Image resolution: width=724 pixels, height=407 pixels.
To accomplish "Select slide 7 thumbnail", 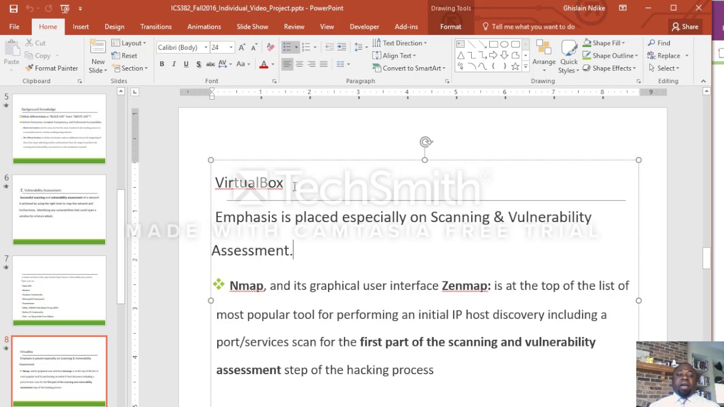I will coord(59,291).
